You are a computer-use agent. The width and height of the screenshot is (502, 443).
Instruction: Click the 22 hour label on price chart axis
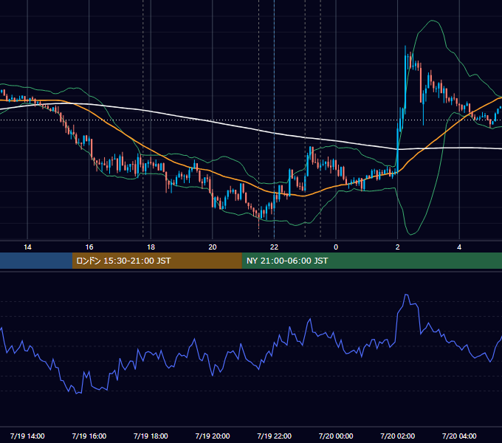pyautogui.click(x=274, y=247)
